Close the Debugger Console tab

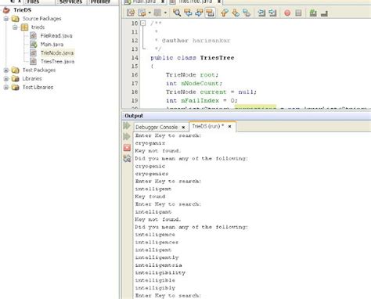tap(183, 127)
